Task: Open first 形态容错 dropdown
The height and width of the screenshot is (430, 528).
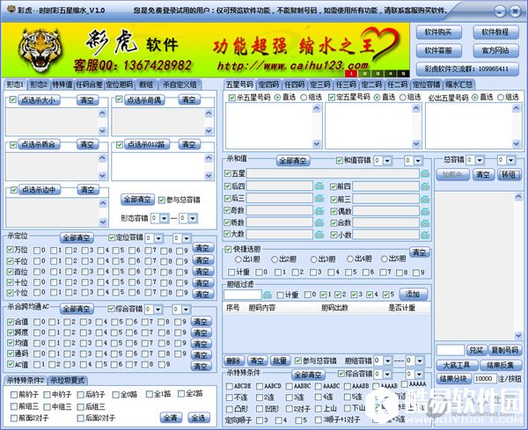Action: [164, 218]
